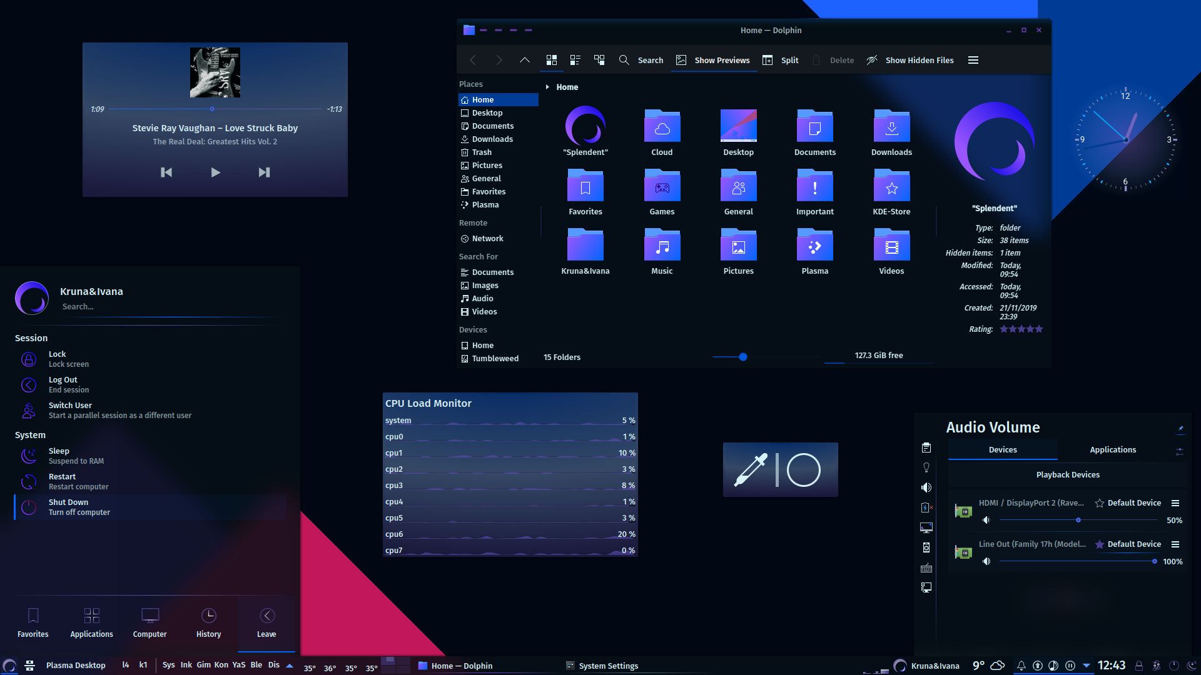Navigate up a folder using Dolphin's up arrow
Image resolution: width=1201 pixels, height=675 pixels.
coord(525,60)
